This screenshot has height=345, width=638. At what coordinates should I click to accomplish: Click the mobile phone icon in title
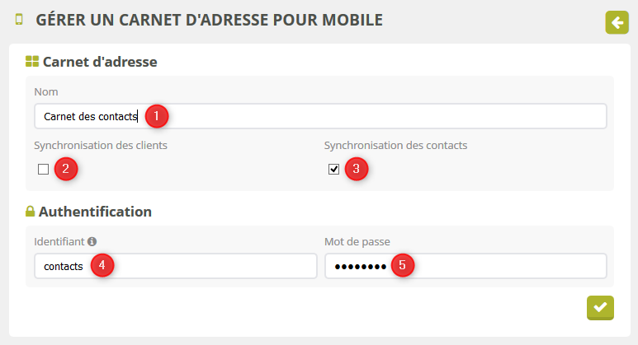[19, 19]
